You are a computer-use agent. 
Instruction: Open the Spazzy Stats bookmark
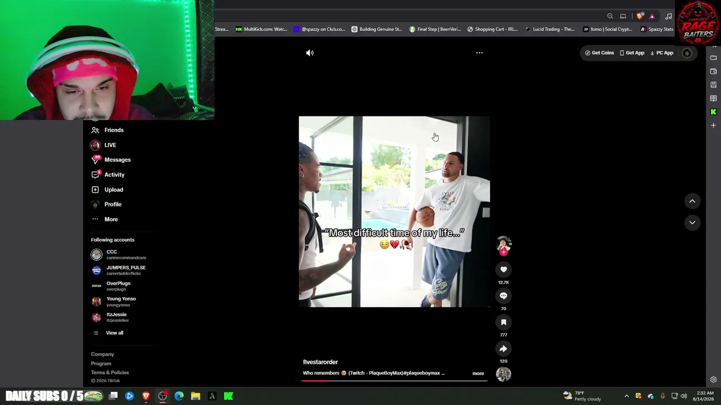(x=657, y=29)
